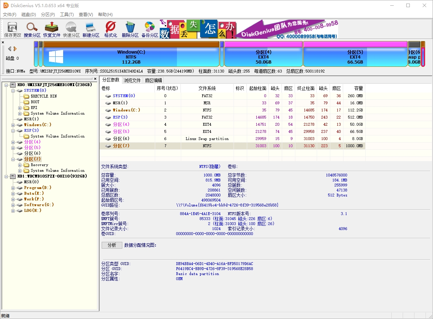Open the 磁盘(D) menu

29,15
